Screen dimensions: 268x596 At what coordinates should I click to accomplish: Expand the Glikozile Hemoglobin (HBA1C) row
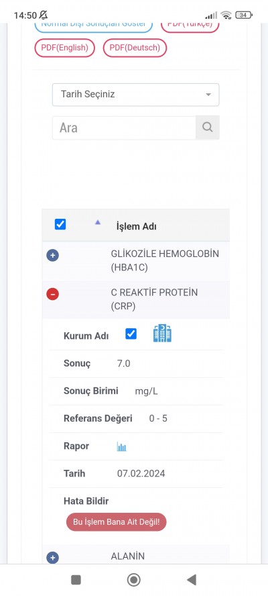[x=52, y=256]
